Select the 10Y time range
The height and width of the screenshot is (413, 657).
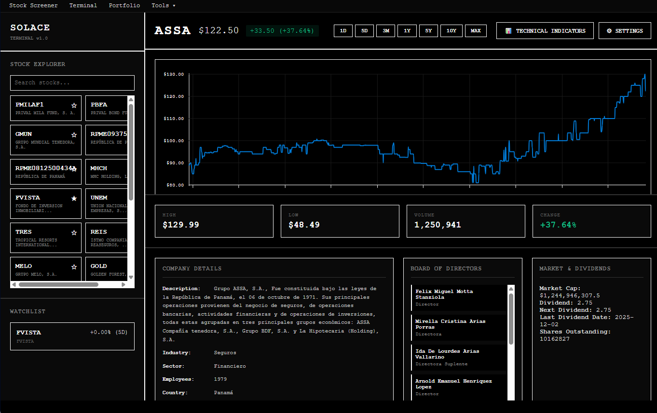[x=451, y=30]
